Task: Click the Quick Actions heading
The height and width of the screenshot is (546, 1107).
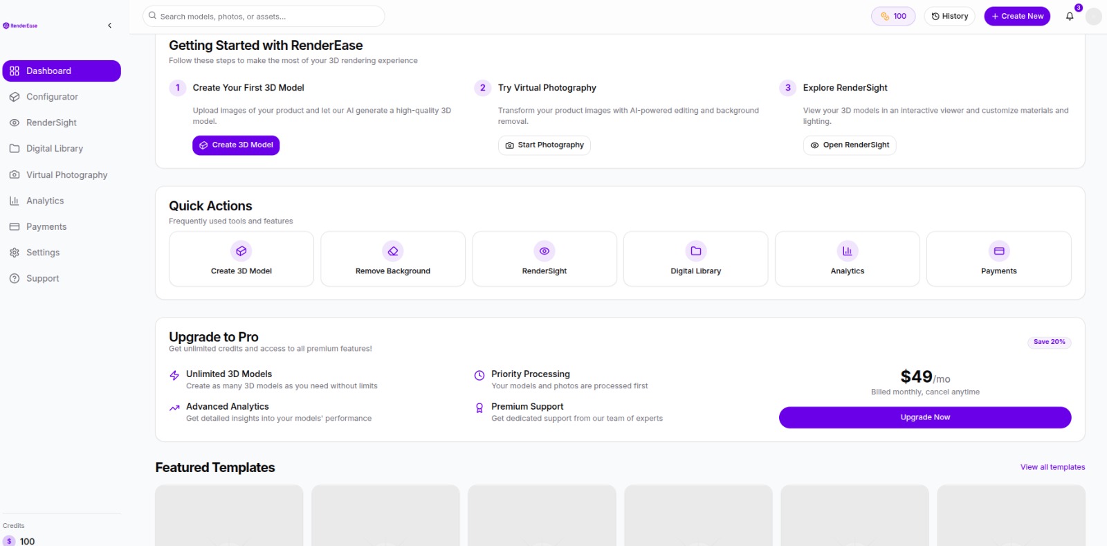Action: coord(210,206)
